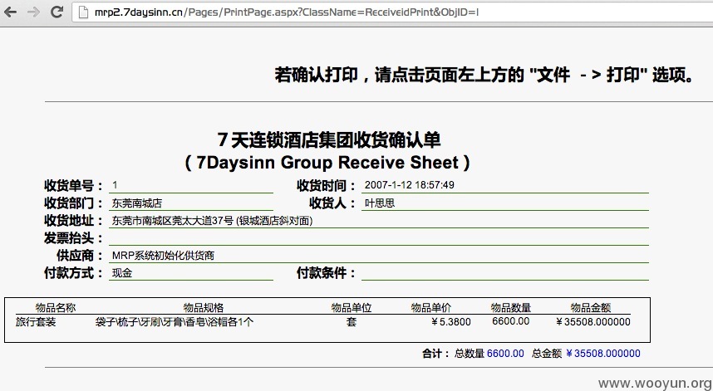
Task: Select the receive time 2007-1-12 18:57:49
Action: tap(409, 185)
